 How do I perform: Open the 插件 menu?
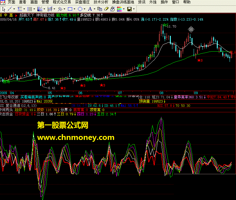pyautogui.click(x=164, y=2)
